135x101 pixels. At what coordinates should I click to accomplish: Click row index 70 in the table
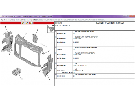(56, 64)
